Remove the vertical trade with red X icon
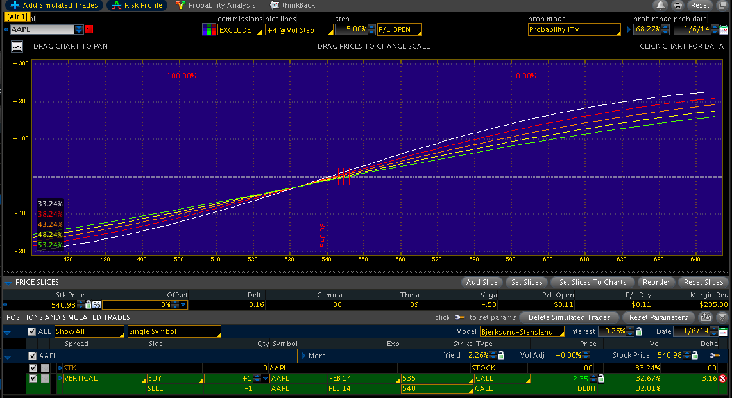This screenshot has width=732, height=398. pos(722,378)
